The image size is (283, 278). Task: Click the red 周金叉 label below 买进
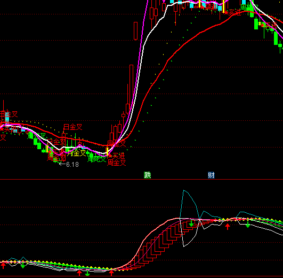point(116,163)
